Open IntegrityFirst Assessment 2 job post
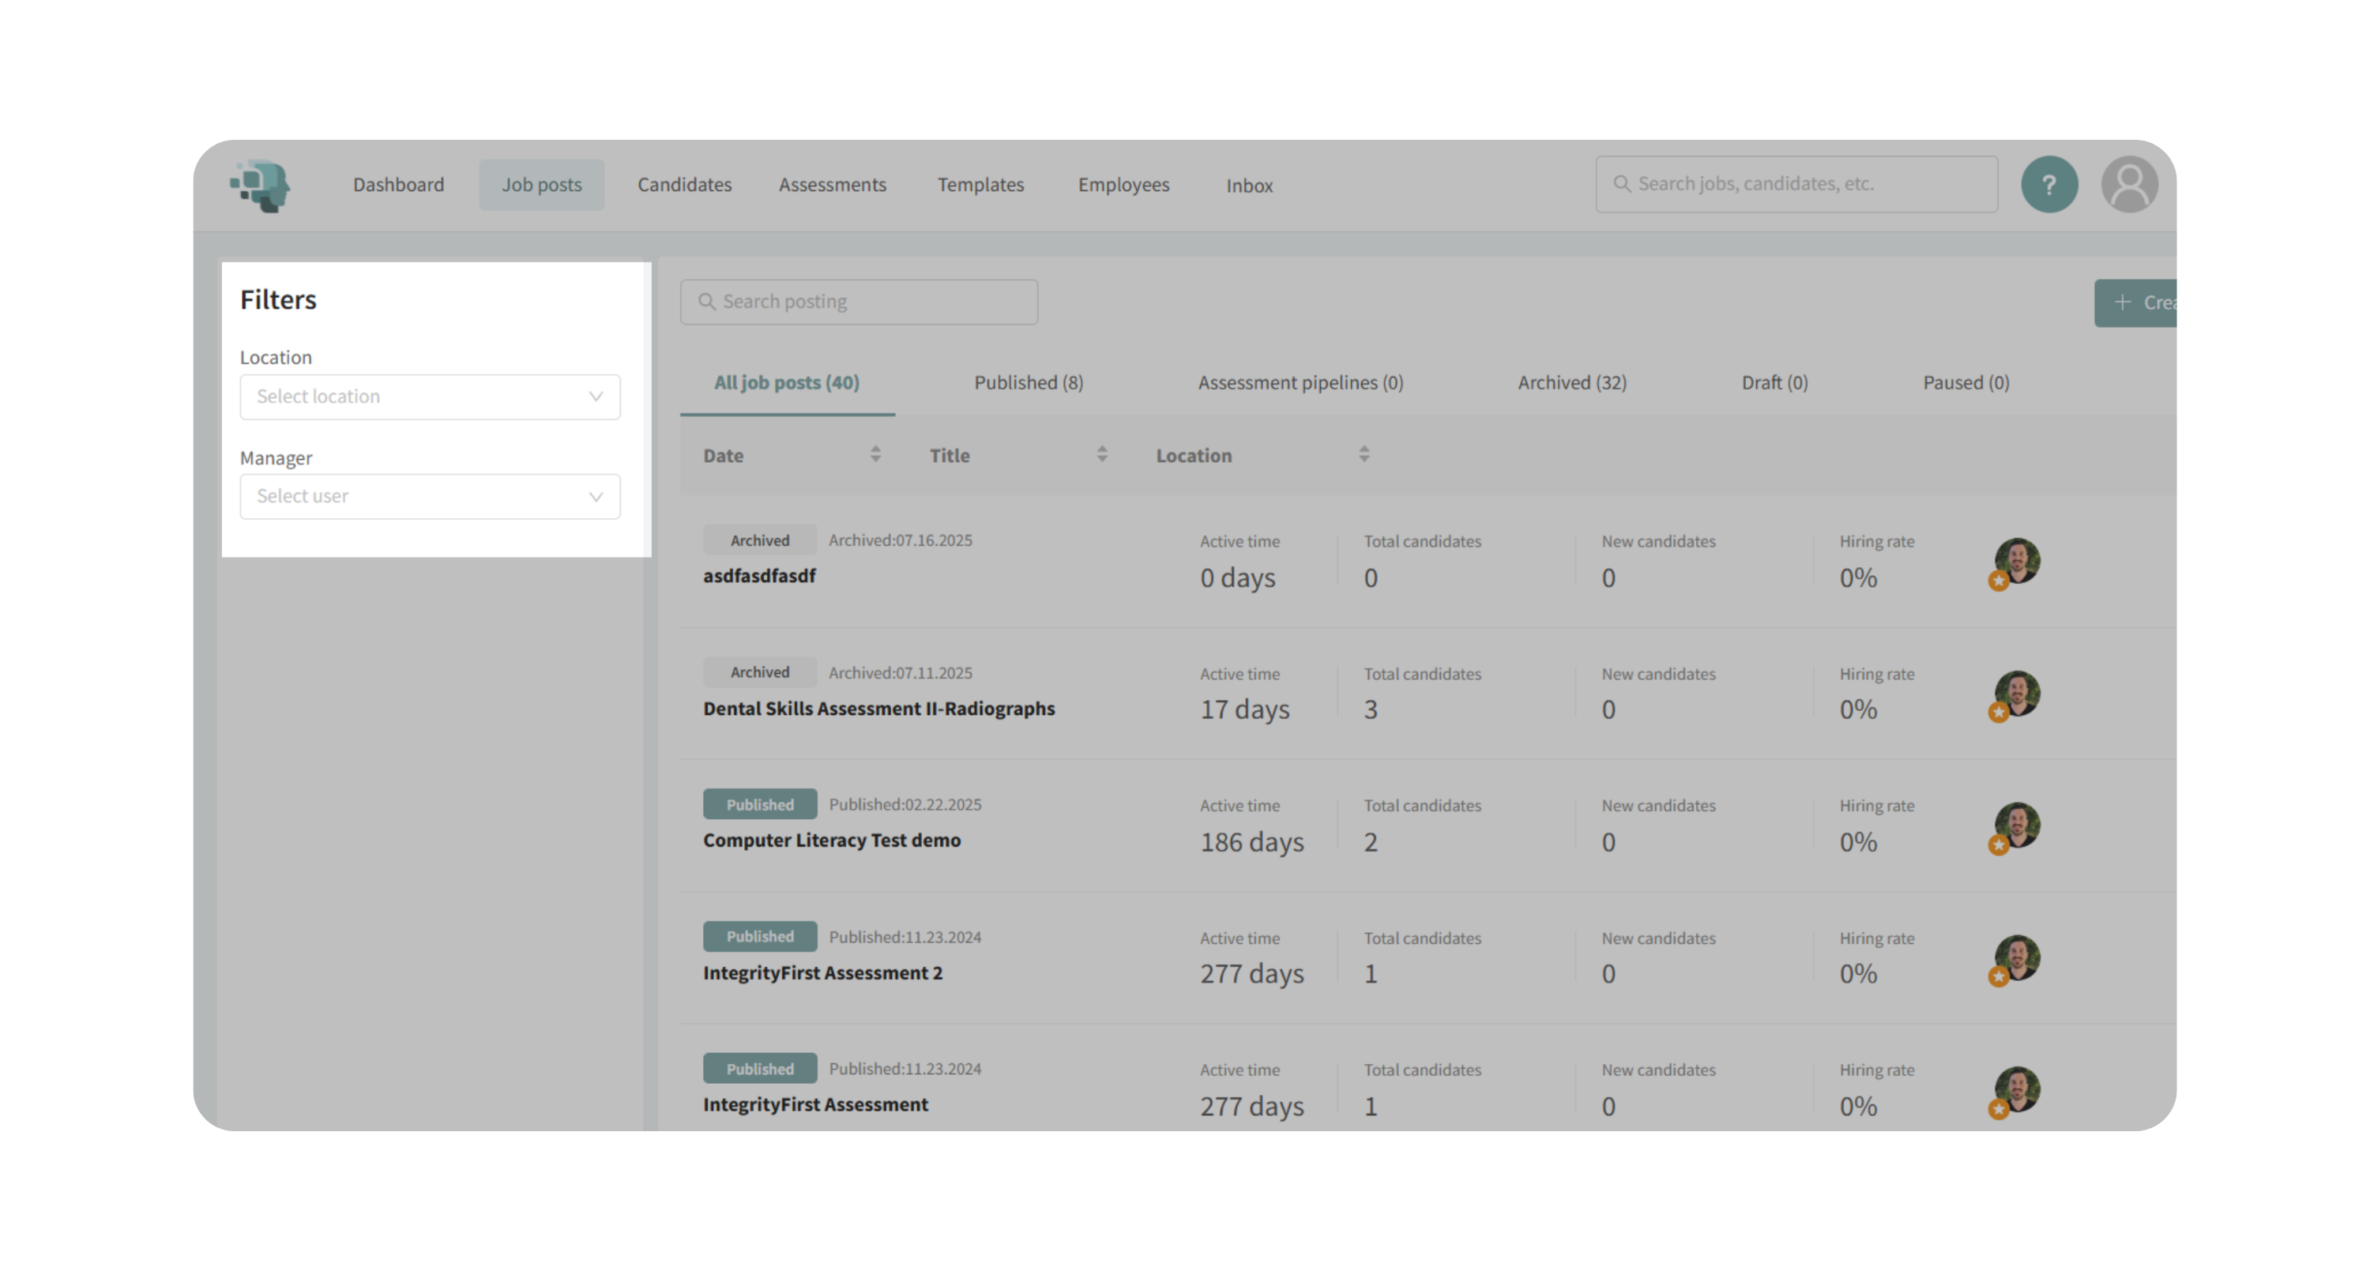Image resolution: width=2370 pixels, height=1271 pixels. tap(822, 973)
